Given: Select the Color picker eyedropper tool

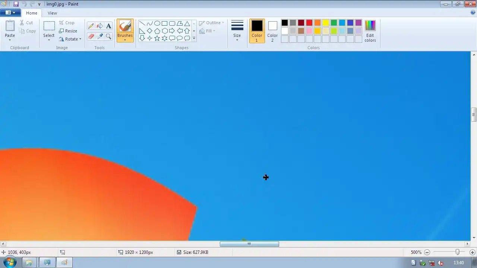Looking at the screenshot, I should coord(99,36).
